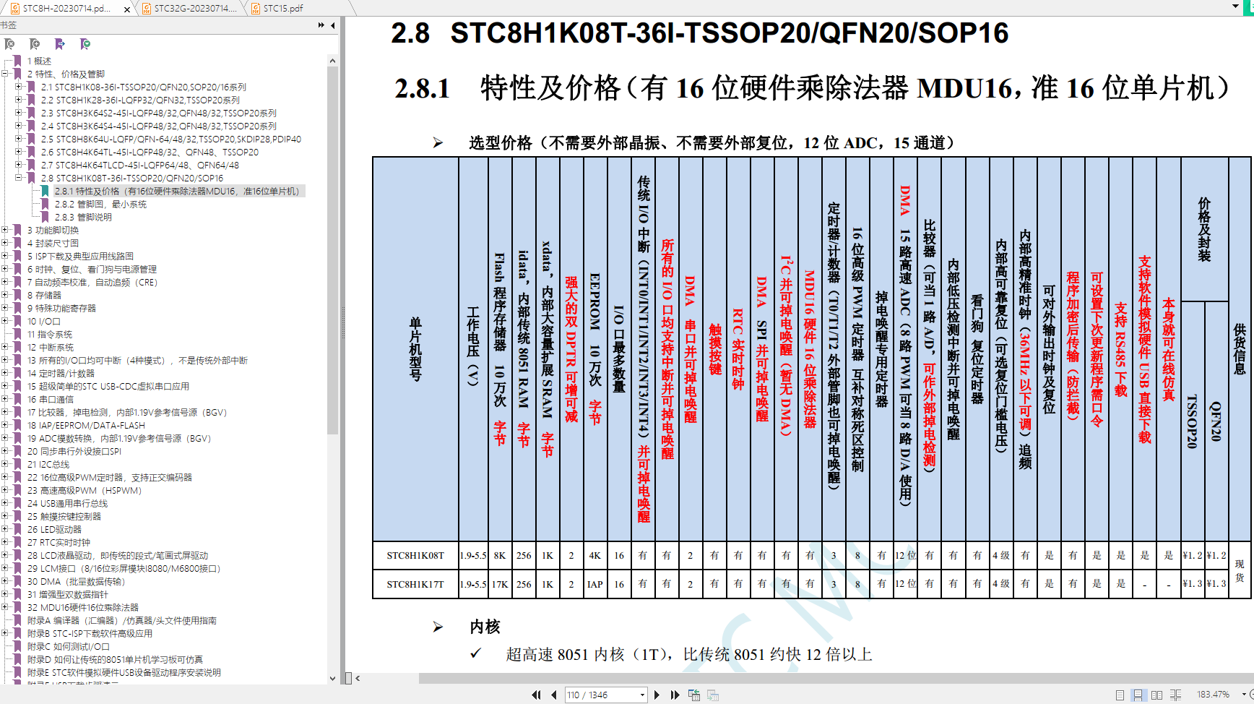Click the greyed next view icon
Screen dimensions: 1254x704
[x=713, y=695]
